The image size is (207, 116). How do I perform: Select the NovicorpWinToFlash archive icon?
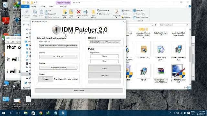click(161, 71)
